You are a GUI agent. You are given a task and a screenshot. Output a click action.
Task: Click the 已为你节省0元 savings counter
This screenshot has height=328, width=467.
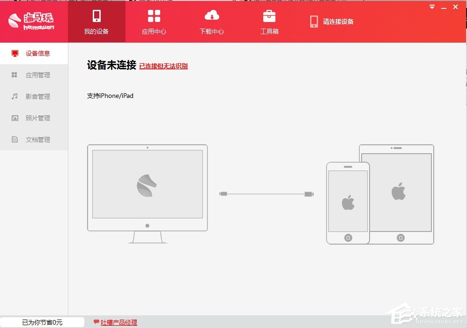(x=41, y=322)
